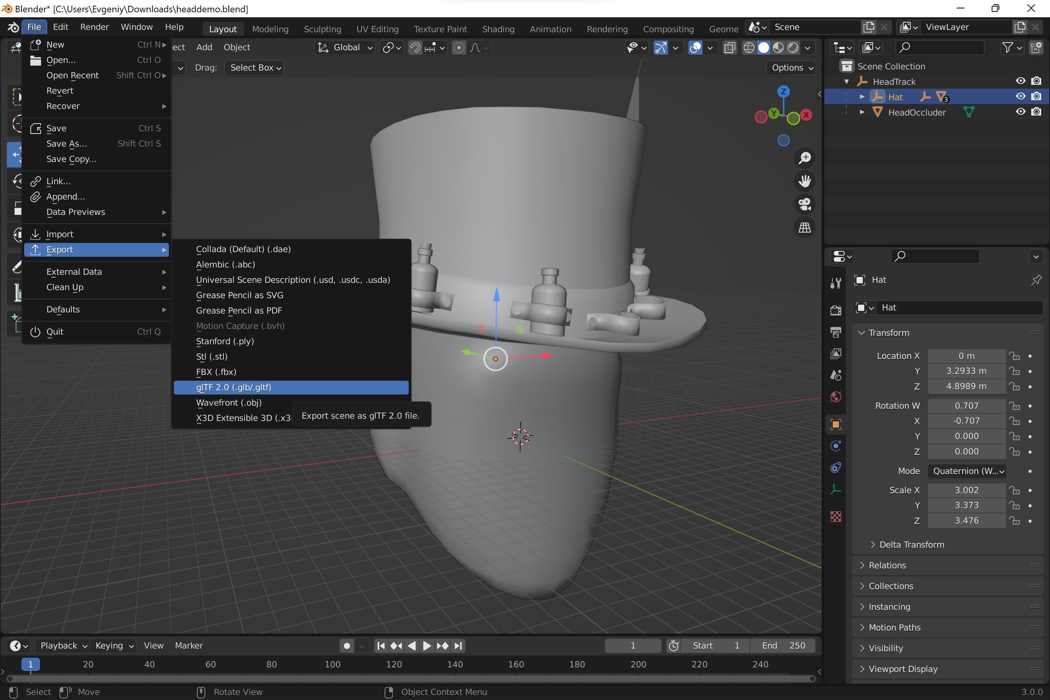Open the Texture properties checker icon
This screenshot has width=1050, height=700.
(x=836, y=517)
